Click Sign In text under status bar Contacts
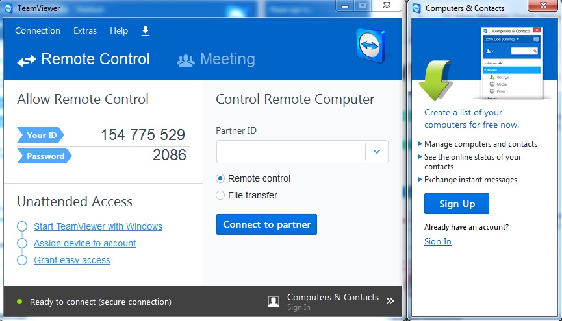This screenshot has height=321, width=562. coord(299,307)
